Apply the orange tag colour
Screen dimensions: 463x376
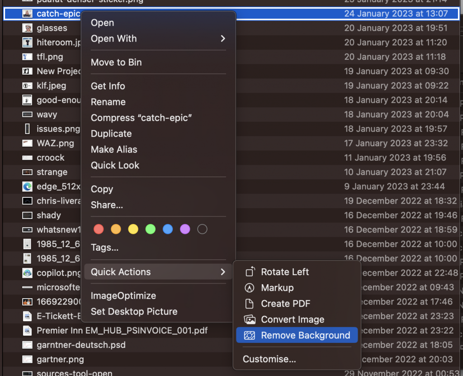click(x=116, y=229)
